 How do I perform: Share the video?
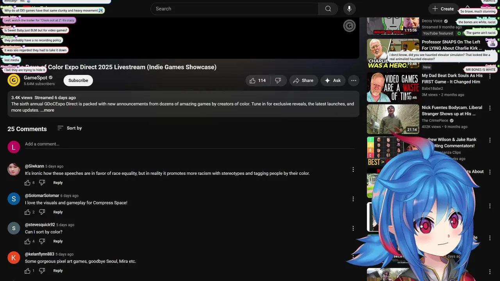point(303,80)
